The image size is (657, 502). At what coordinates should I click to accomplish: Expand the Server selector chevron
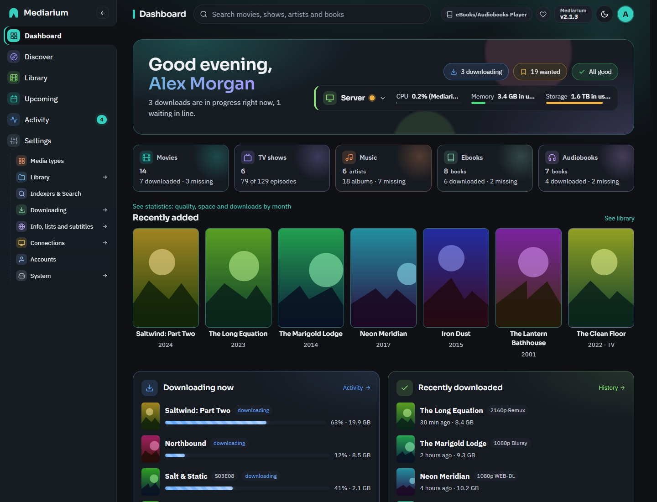[383, 98]
